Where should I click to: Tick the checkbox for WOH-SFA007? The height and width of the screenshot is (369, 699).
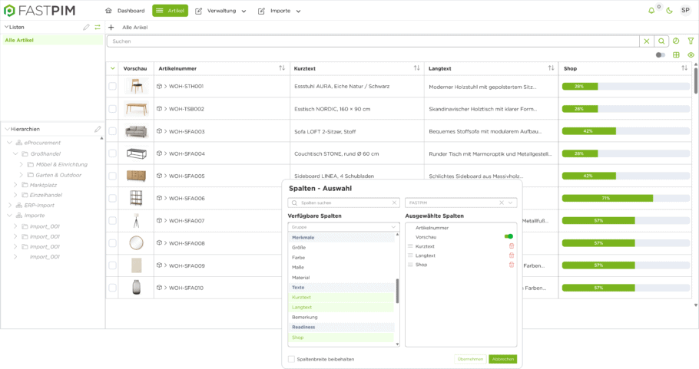point(112,221)
